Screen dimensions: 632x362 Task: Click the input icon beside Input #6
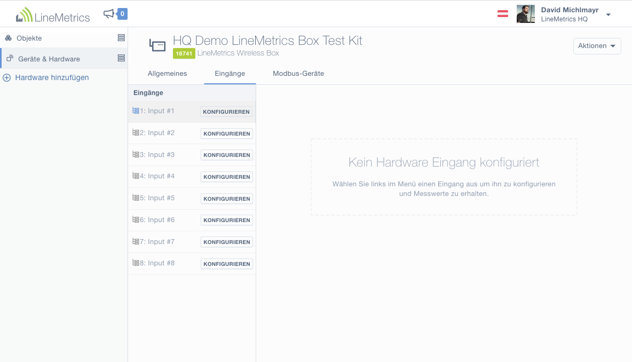pos(136,219)
